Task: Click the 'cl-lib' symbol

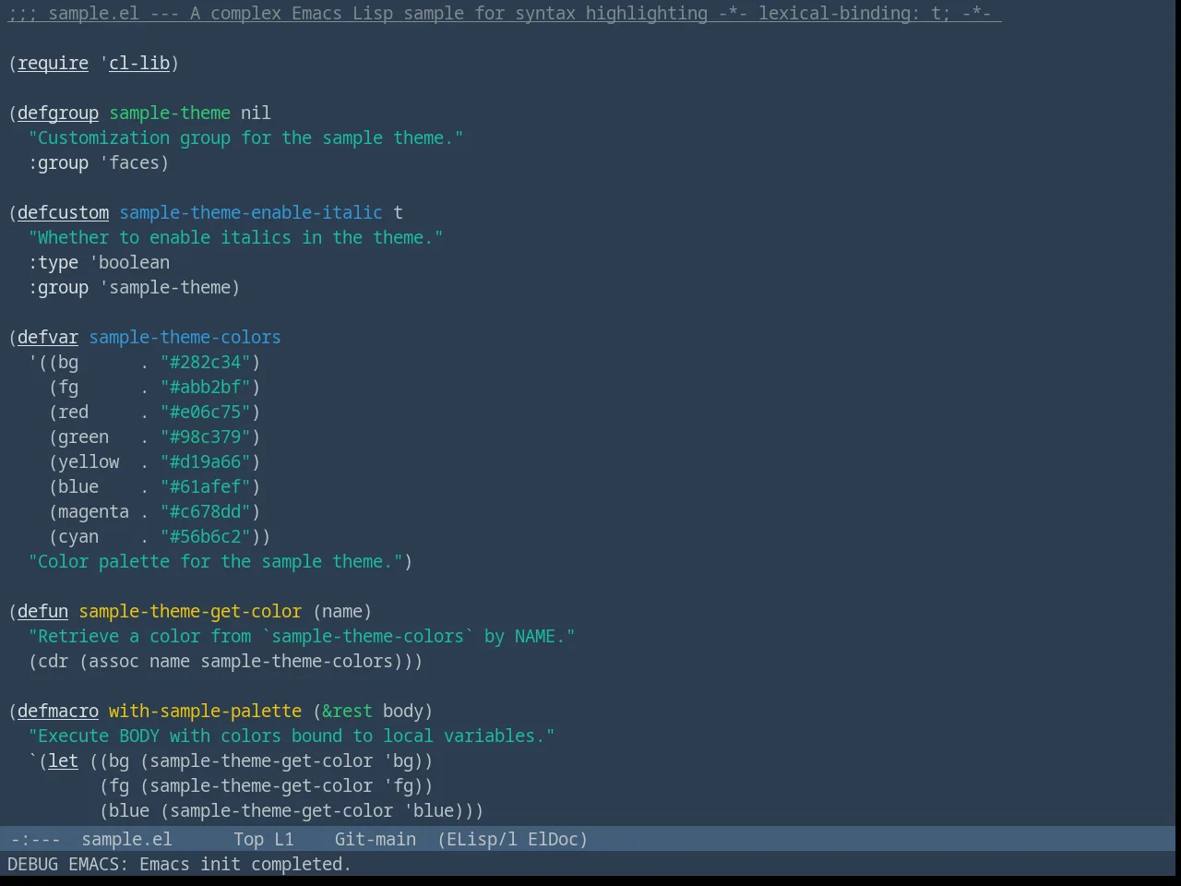Action: point(139,63)
